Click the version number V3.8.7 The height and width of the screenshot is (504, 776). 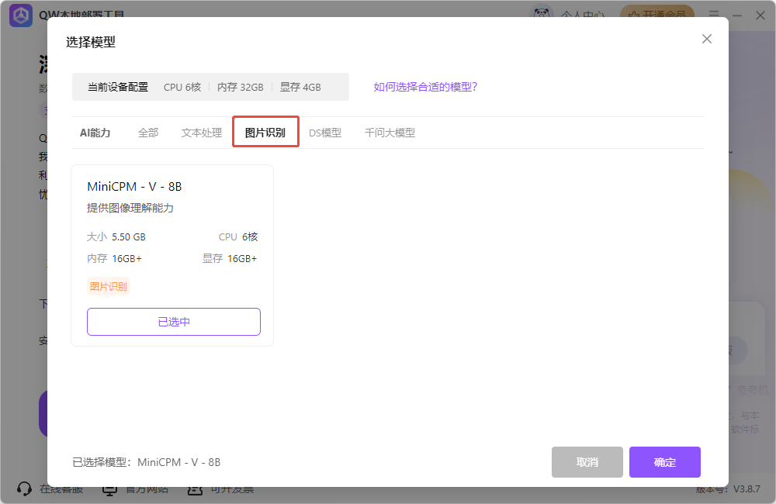(x=747, y=488)
